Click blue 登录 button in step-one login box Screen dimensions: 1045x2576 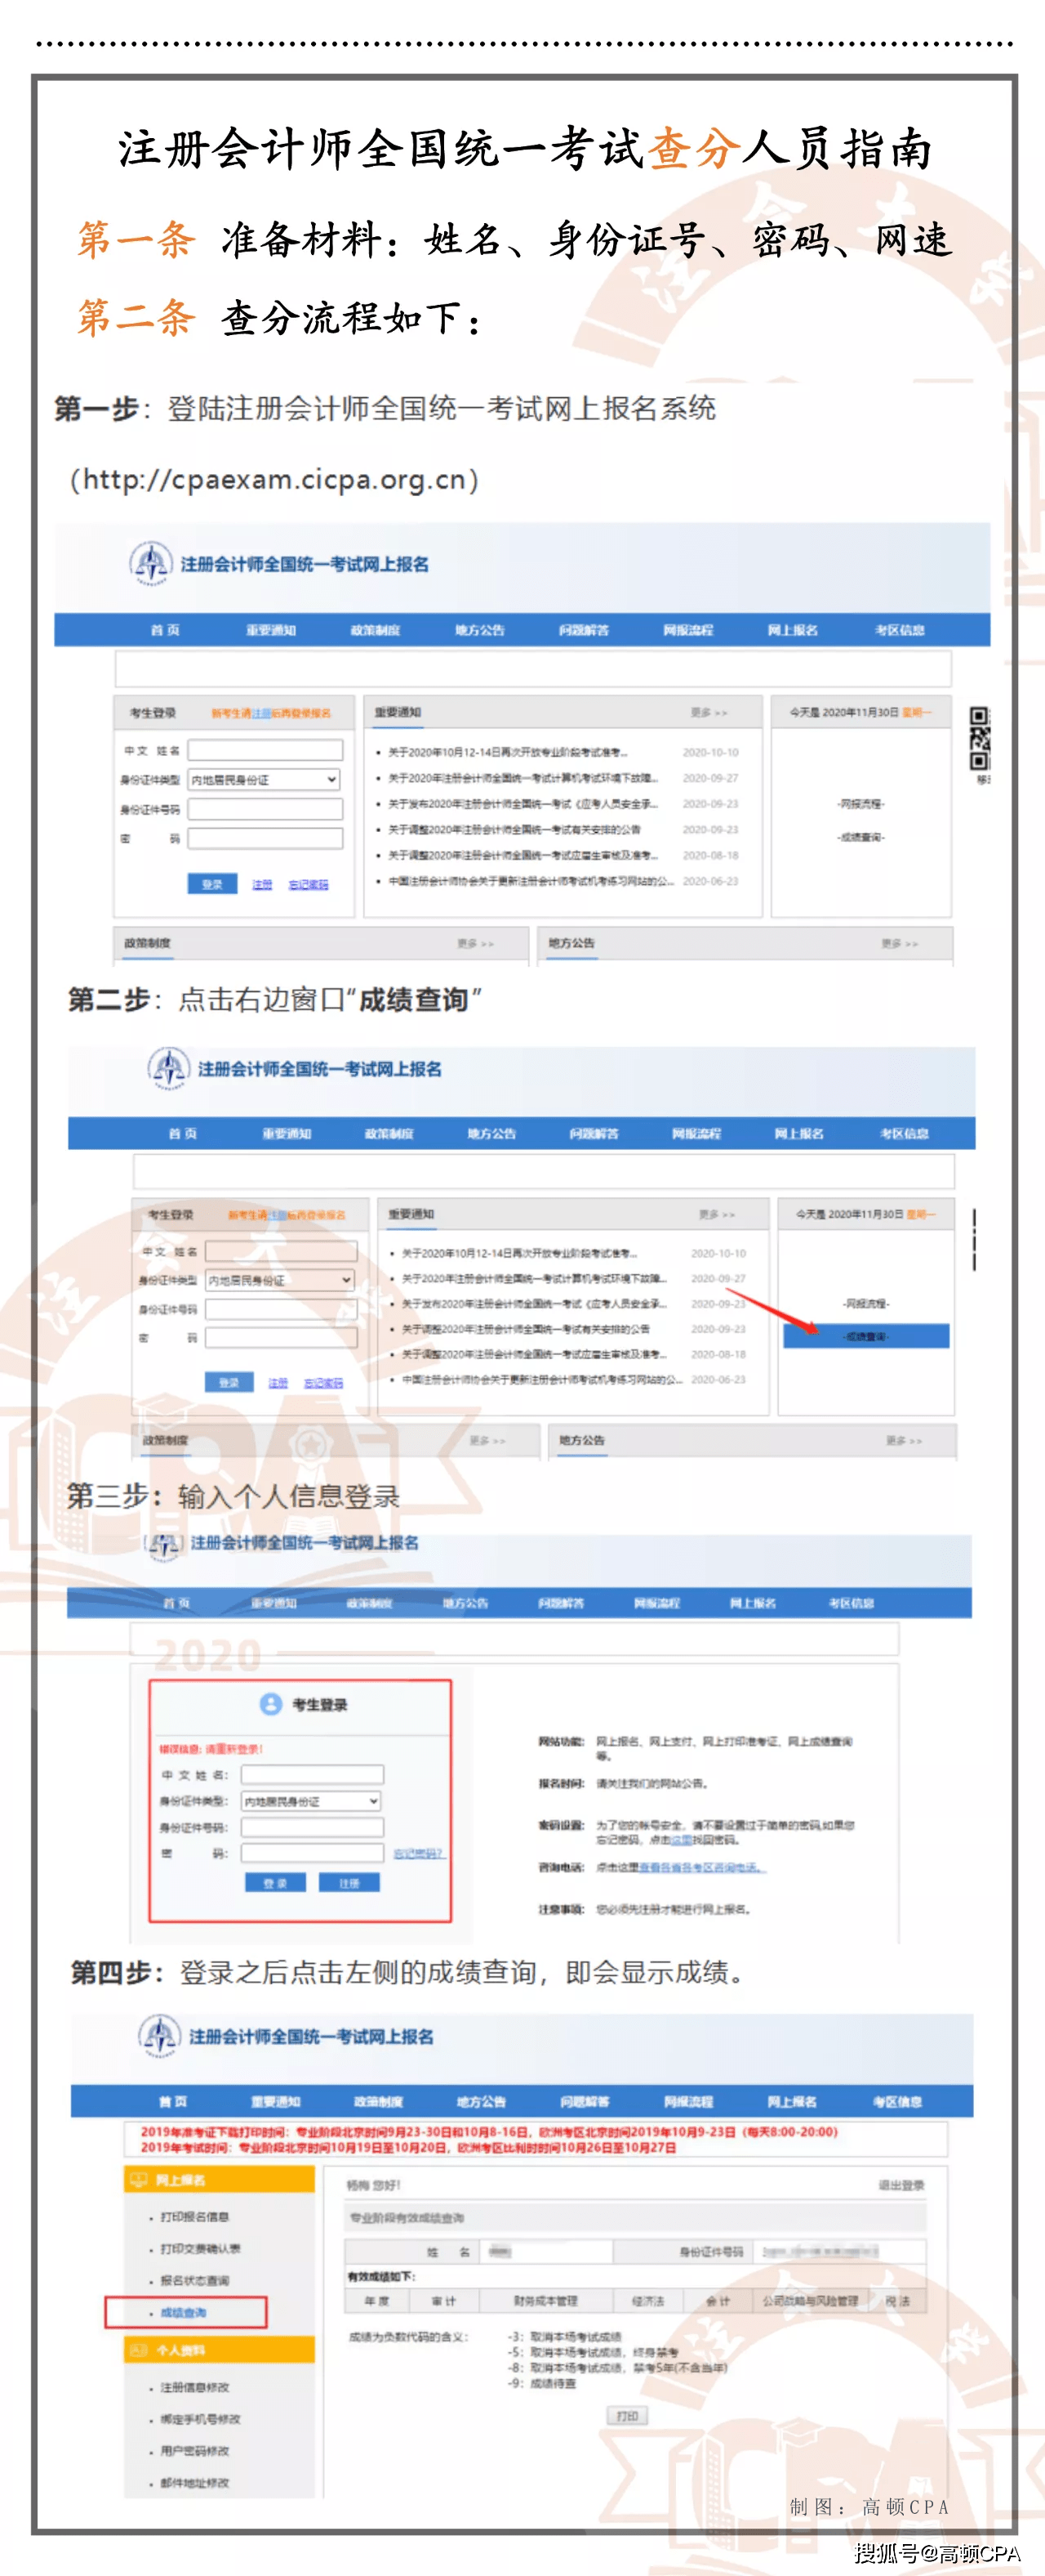[x=211, y=883]
